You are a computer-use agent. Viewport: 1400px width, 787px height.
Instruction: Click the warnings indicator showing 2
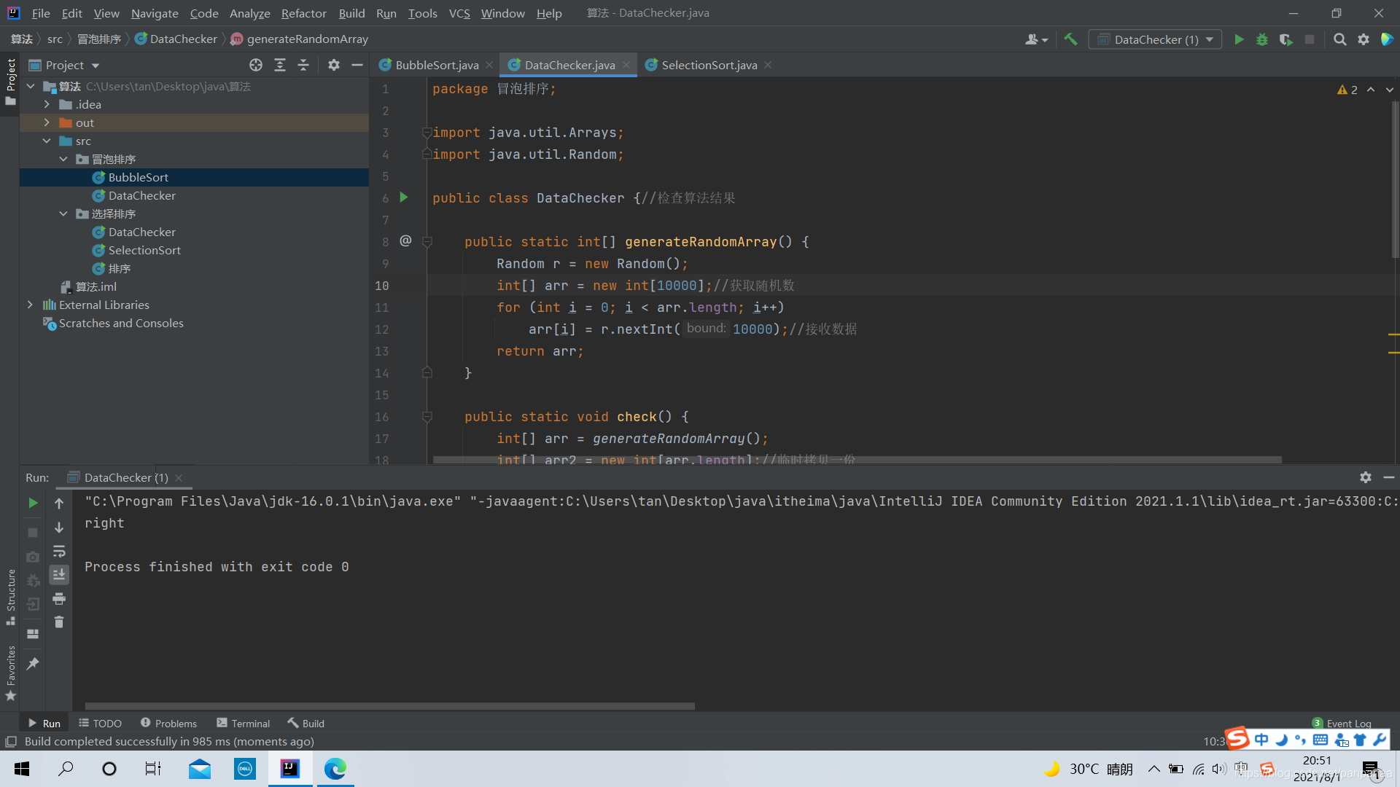(1347, 90)
